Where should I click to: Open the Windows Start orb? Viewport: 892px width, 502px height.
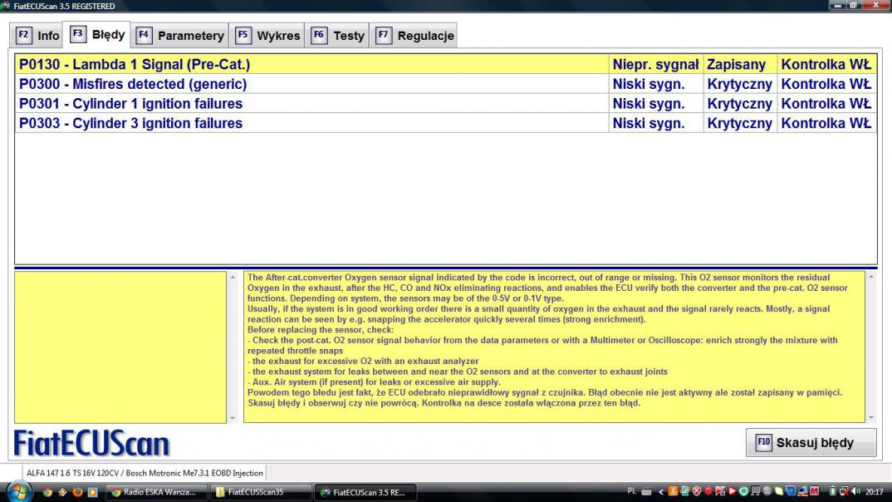click(19, 492)
